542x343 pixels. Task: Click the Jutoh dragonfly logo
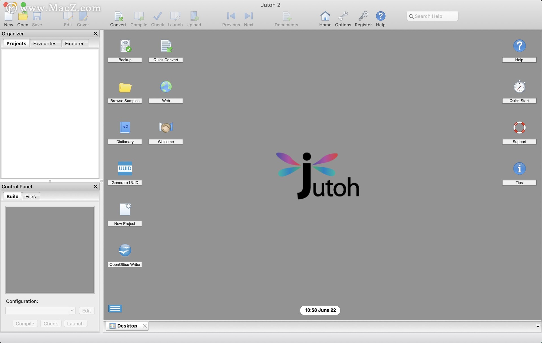317,175
